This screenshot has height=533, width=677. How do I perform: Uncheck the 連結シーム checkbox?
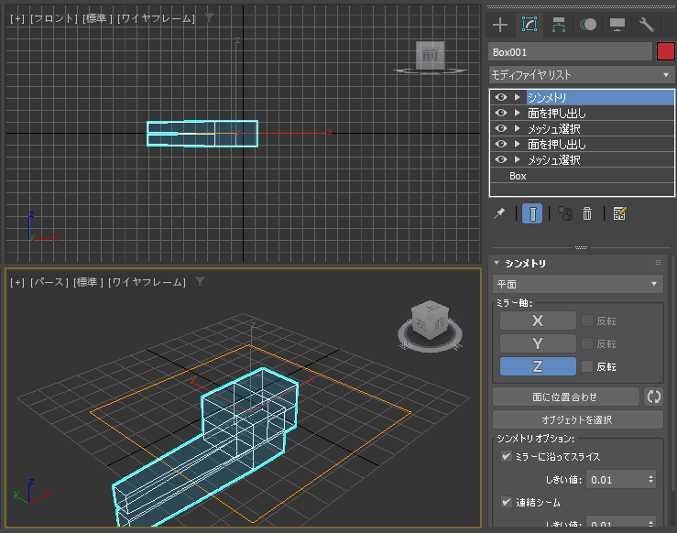point(506,502)
